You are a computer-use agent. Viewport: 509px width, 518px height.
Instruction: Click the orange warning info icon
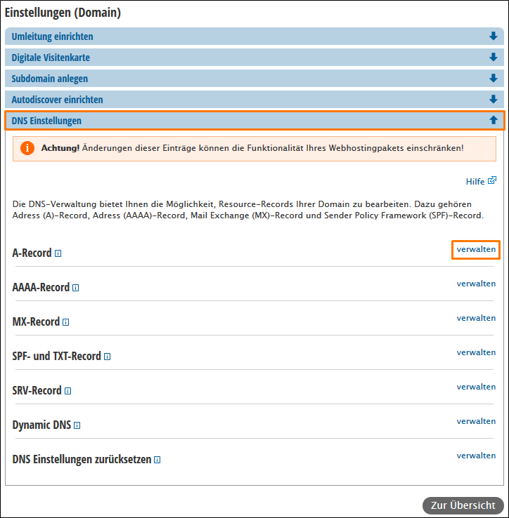(x=27, y=148)
